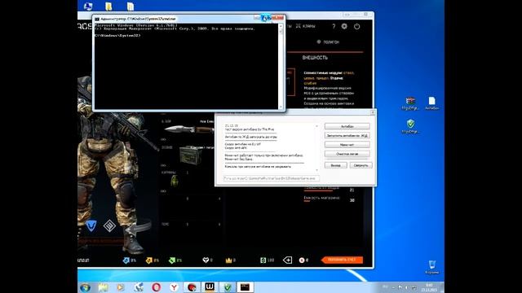This screenshot has height=293, width=522.
Task: Open the help question mark in game window
Action: [x=334, y=26]
